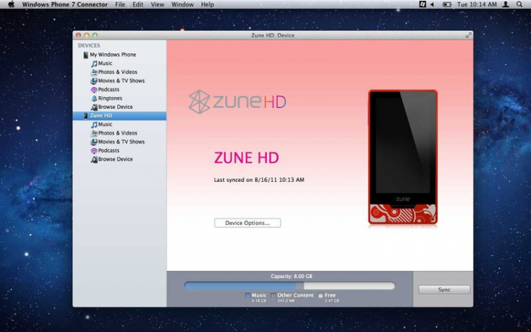The height and width of the screenshot is (332, 531).
Task: Click the user account icon in menu bar
Action: (506, 4)
